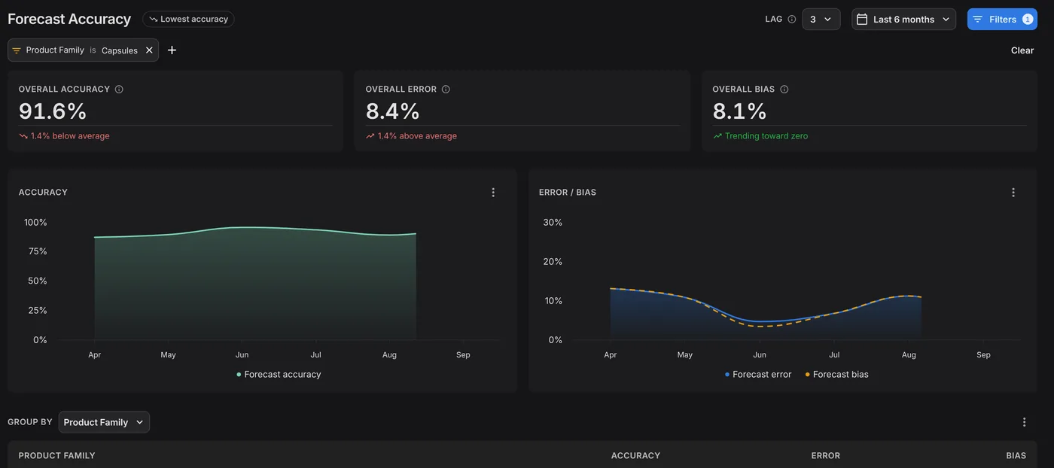This screenshot has height=468, width=1054.
Task: Open Accuracy chart options menu
Action: click(x=493, y=193)
